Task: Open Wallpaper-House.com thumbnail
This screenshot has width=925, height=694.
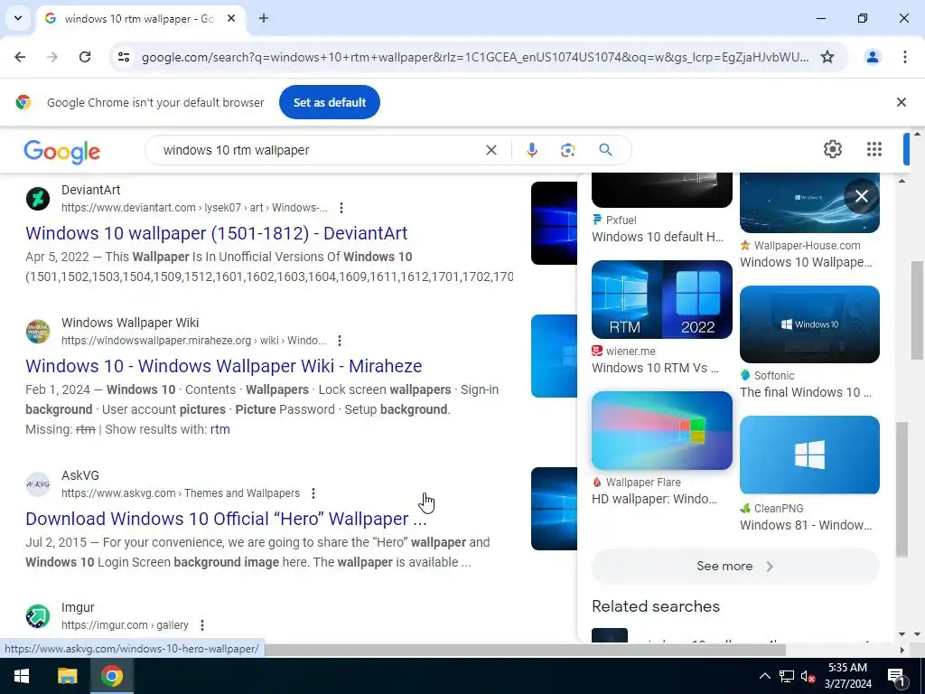Action: coord(809,202)
